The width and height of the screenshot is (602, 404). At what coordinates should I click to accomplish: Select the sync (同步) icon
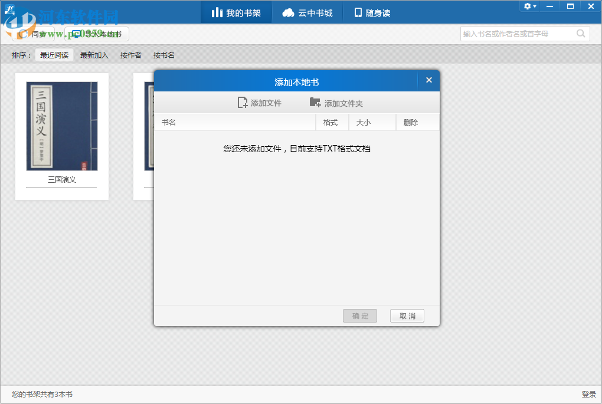click(x=24, y=34)
